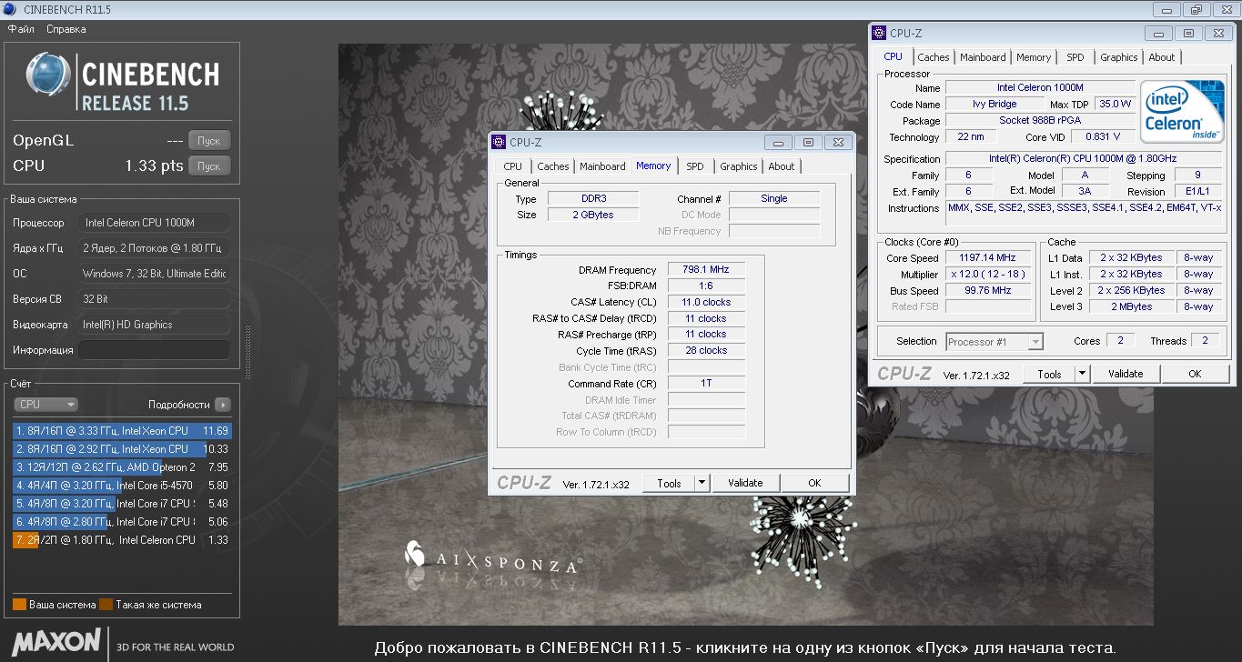Open the Файл menu

[21, 29]
